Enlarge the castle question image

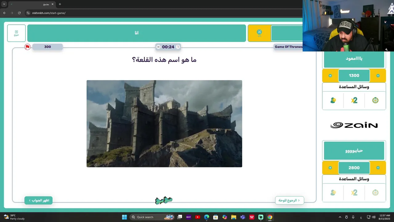164,124
